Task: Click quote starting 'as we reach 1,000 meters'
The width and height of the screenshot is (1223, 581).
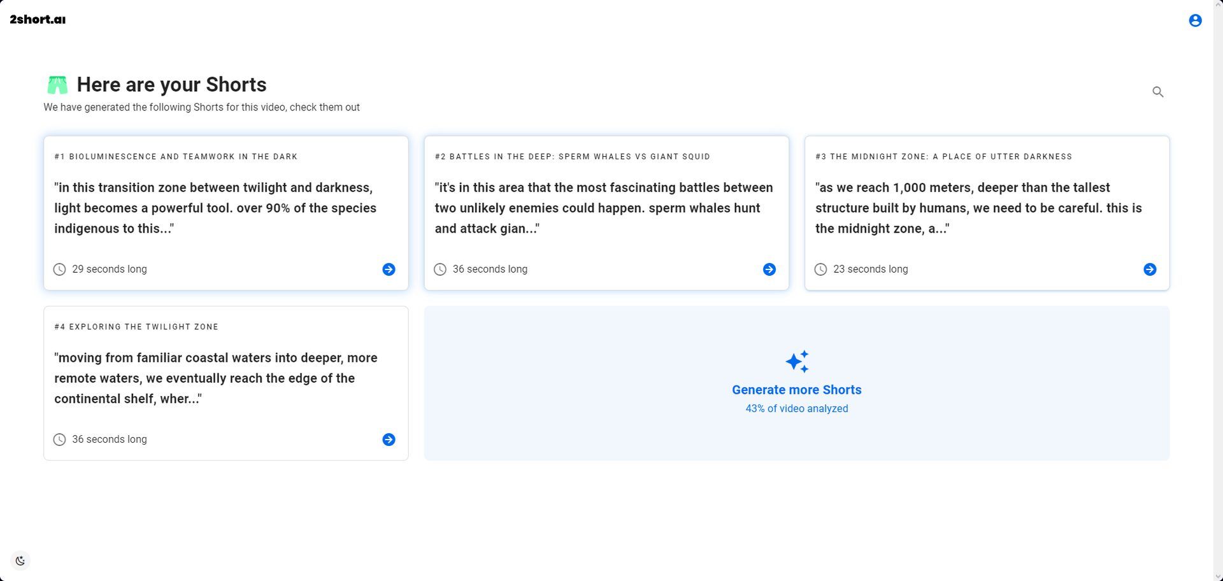Action: (978, 208)
